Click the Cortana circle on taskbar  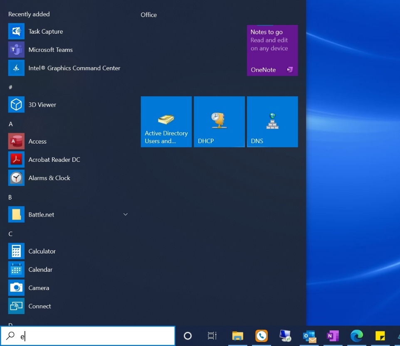click(x=188, y=336)
